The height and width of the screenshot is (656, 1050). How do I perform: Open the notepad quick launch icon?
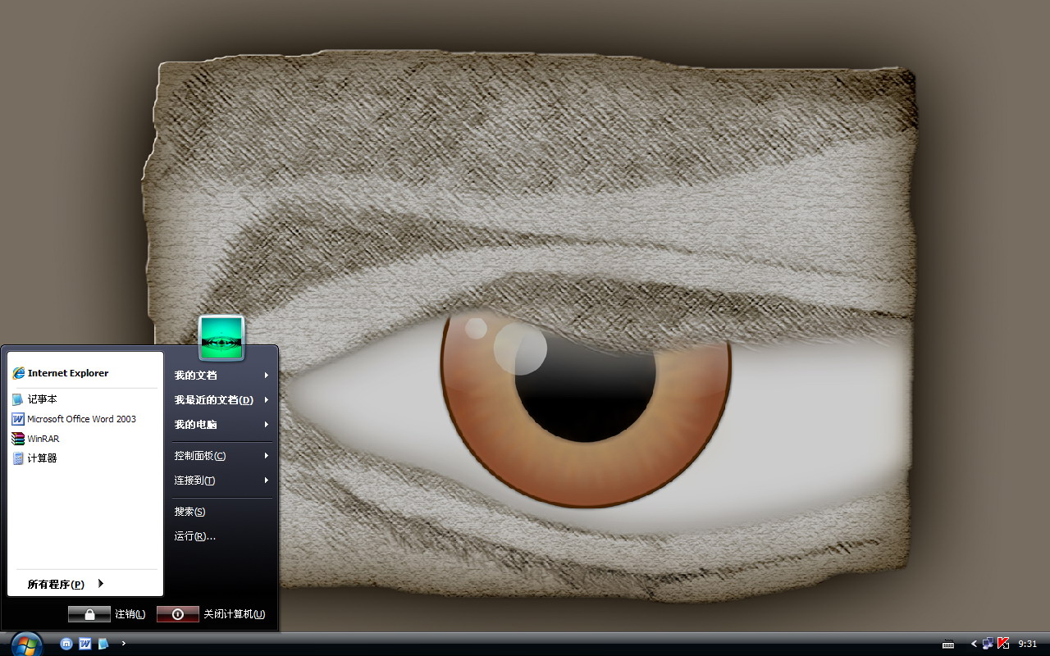click(103, 644)
